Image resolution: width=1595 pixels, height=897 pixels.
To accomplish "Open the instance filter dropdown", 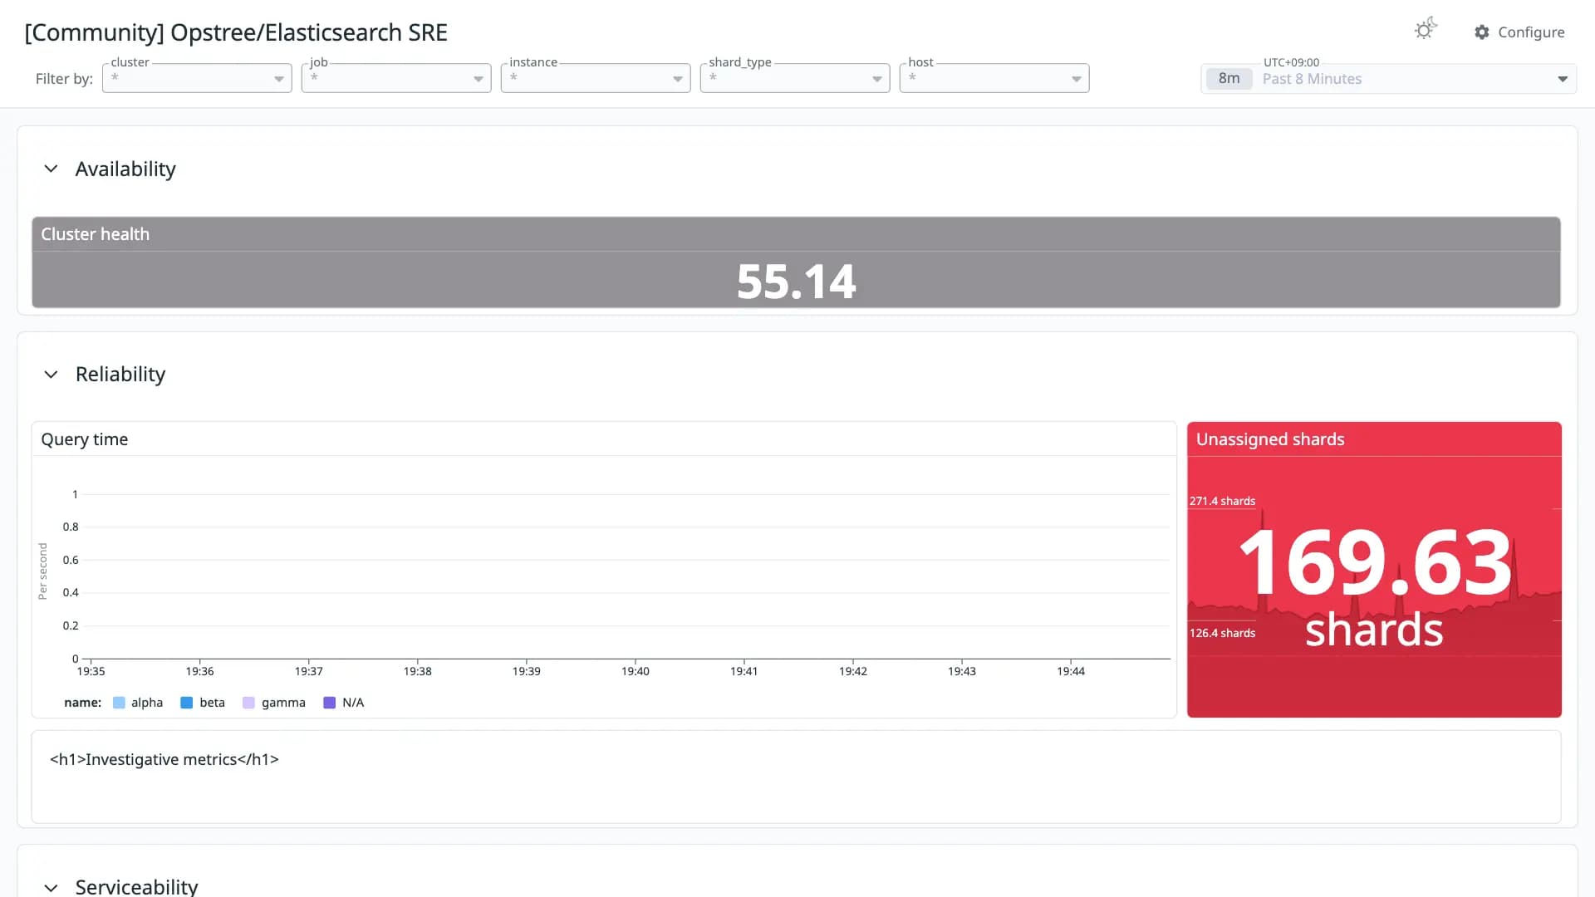I will [x=596, y=78].
